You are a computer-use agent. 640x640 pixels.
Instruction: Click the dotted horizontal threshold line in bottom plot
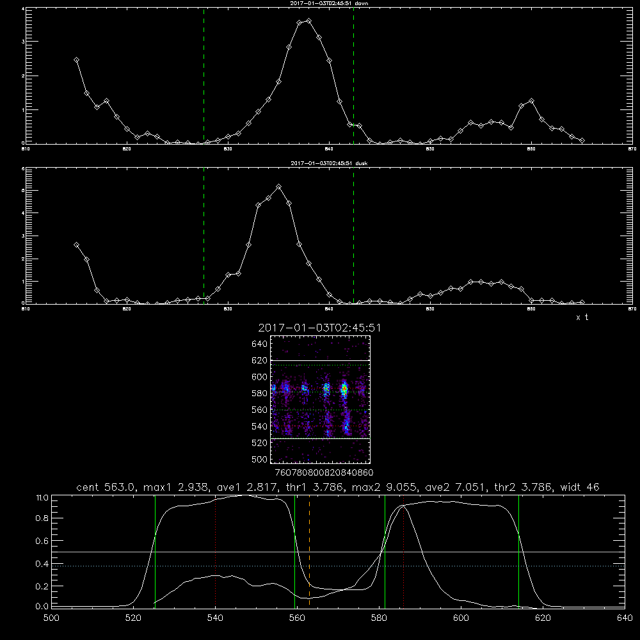coord(339,566)
